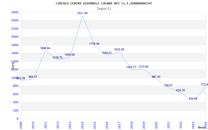The width and height of the screenshot is (208, 130).
Task: Click the x-axis year 2014
Action: 82,125
